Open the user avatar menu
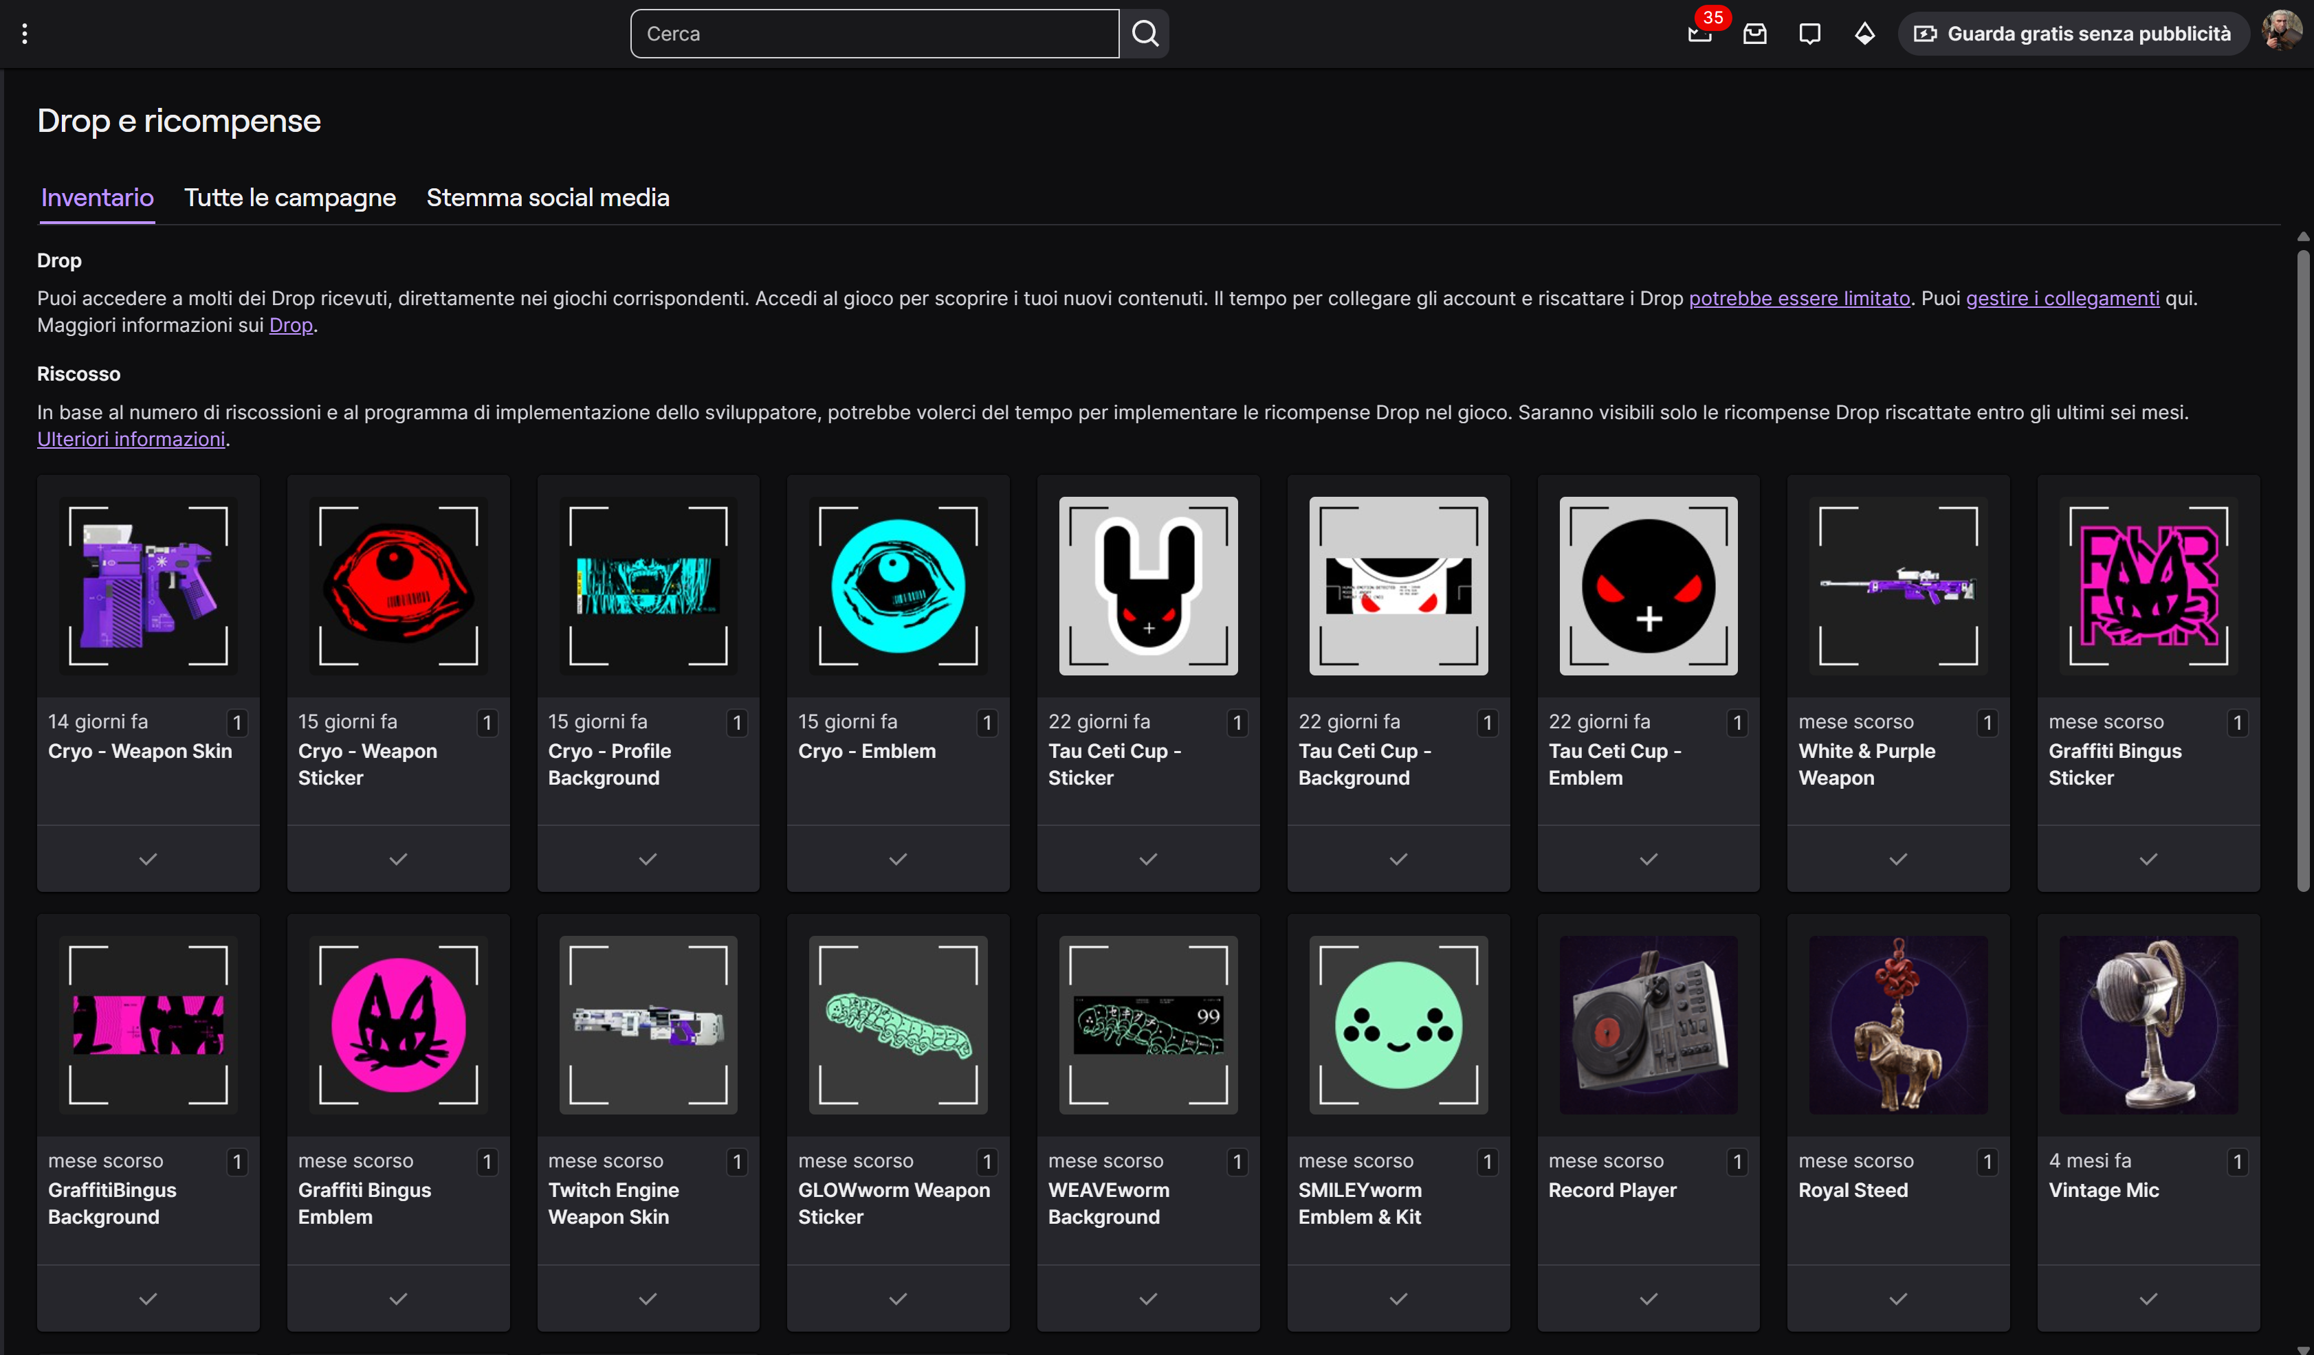Image resolution: width=2314 pixels, height=1355 pixels. click(x=2281, y=32)
